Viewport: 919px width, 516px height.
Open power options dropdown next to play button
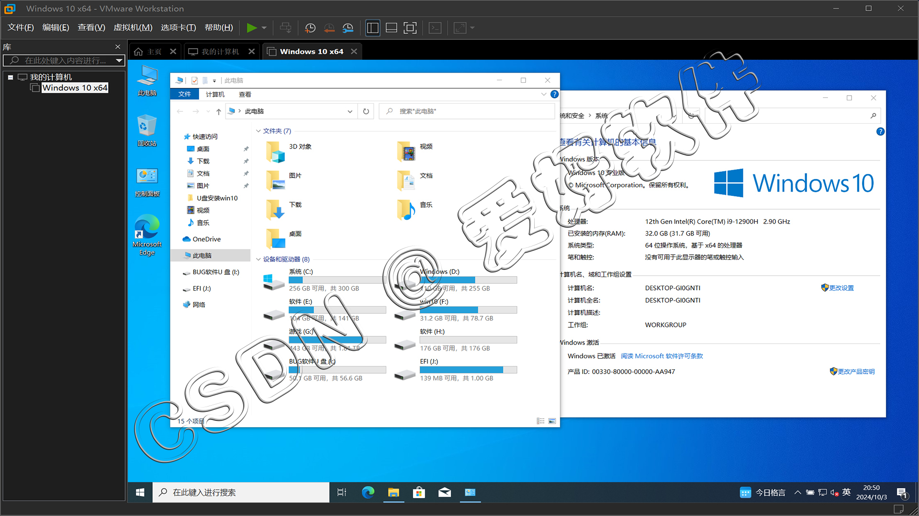(264, 28)
